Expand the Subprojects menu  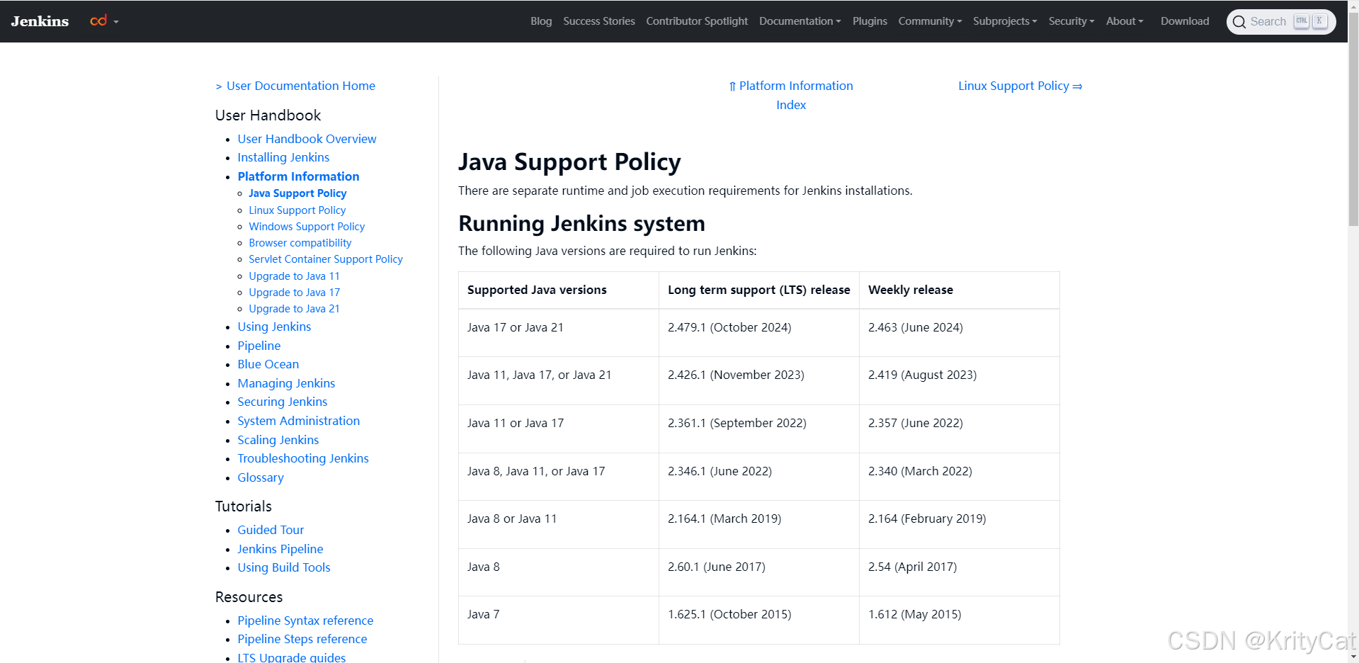click(1005, 21)
